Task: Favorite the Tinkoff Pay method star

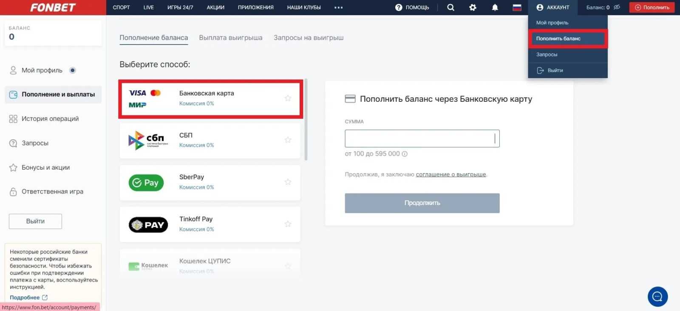Action: click(x=288, y=224)
